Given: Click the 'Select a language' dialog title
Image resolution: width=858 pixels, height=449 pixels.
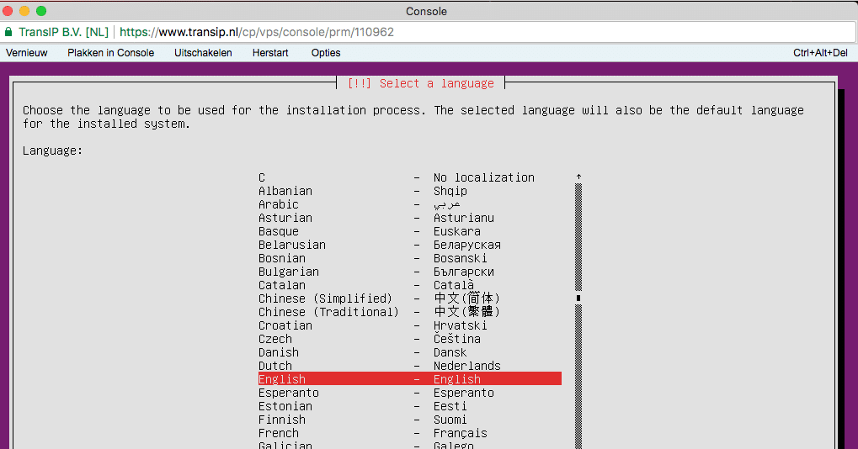Looking at the screenshot, I should [421, 83].
